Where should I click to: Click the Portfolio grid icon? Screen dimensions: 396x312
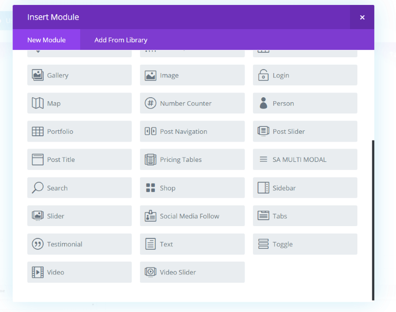pyautogui.click(x=38, y=131)
